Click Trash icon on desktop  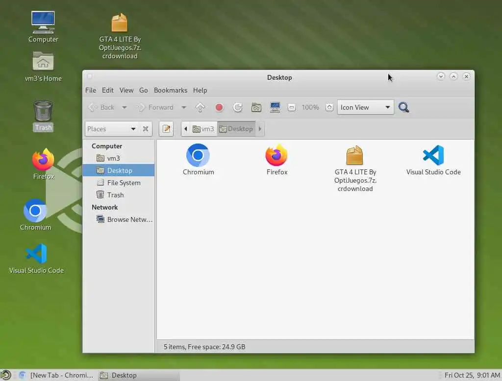tap(43, 116)
